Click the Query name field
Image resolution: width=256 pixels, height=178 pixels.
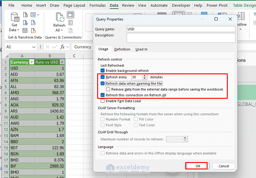[181, 29]
